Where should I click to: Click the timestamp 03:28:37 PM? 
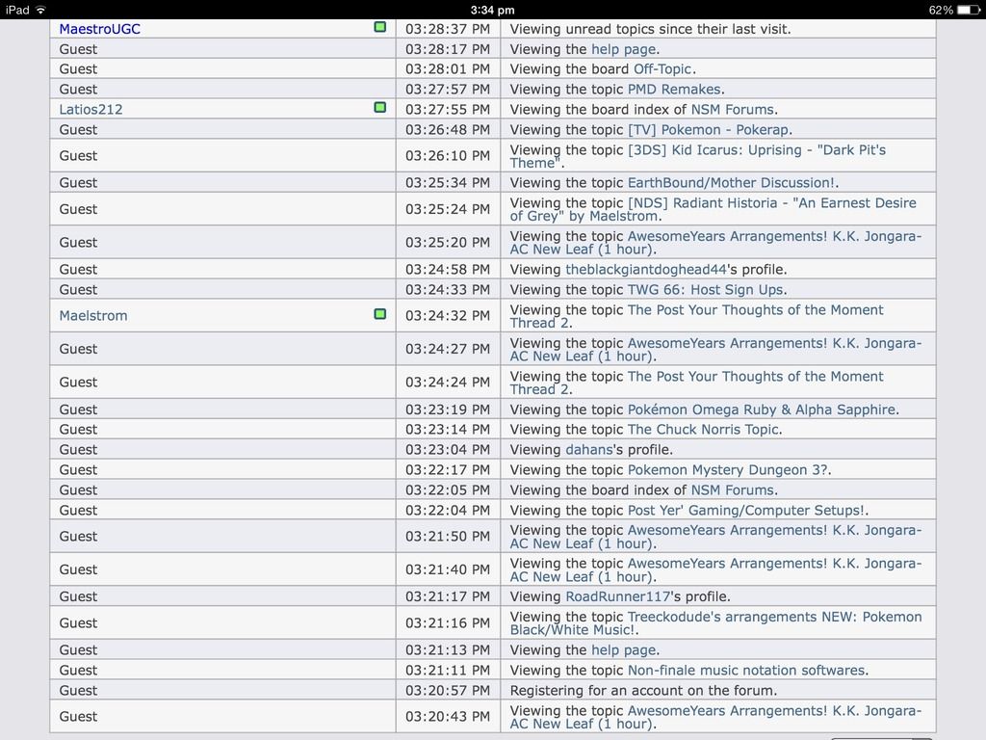(x=447, y=29)
